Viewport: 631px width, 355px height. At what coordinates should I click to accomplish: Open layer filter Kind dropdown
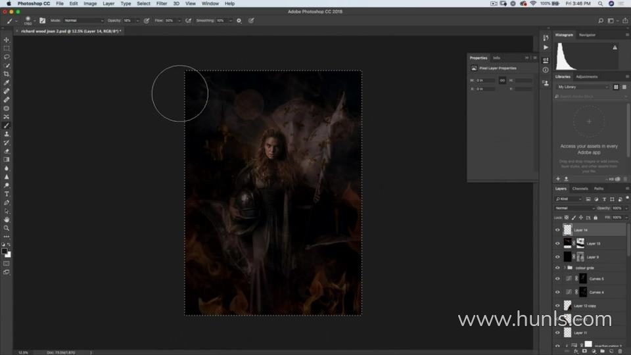569,199
